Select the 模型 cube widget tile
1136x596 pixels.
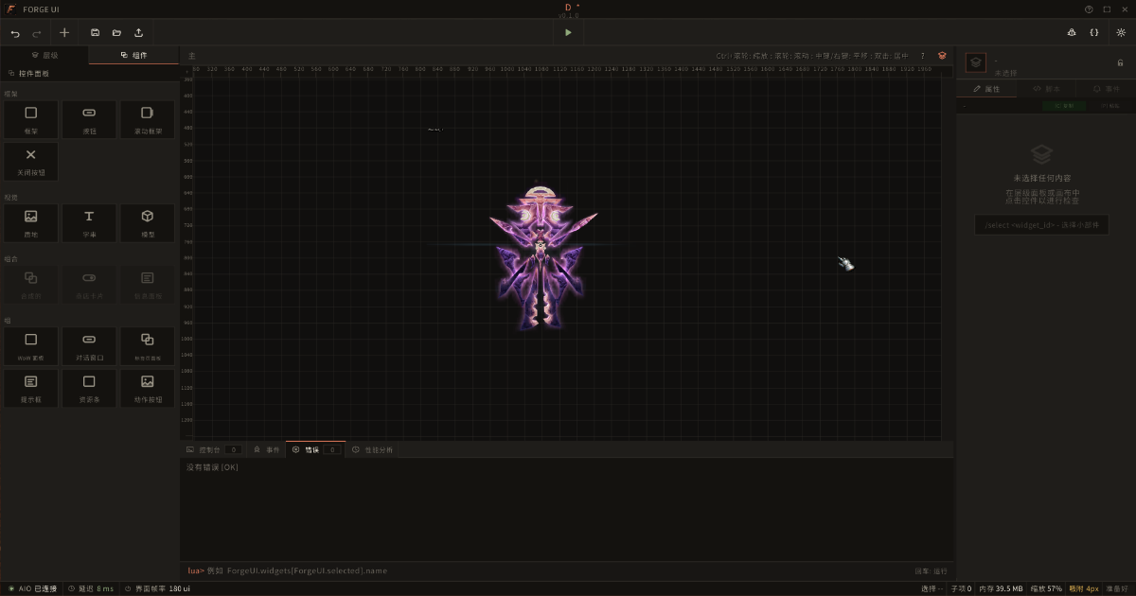(148, 222)
